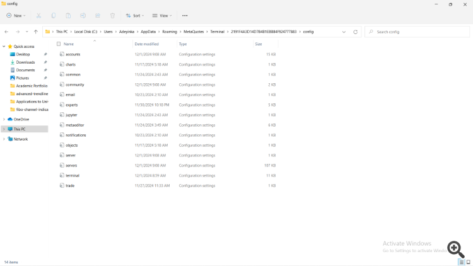Navigate to AppData in breadcrumb

(148, 32)
